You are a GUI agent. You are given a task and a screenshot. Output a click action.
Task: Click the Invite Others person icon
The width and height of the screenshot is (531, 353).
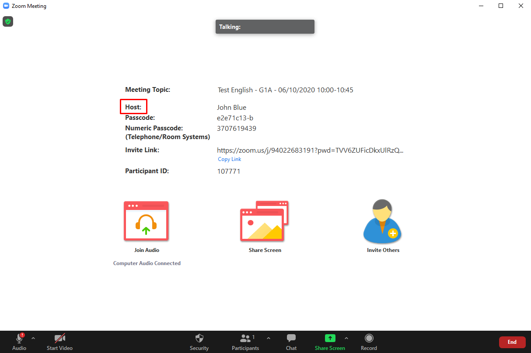[x=382, y=221]
